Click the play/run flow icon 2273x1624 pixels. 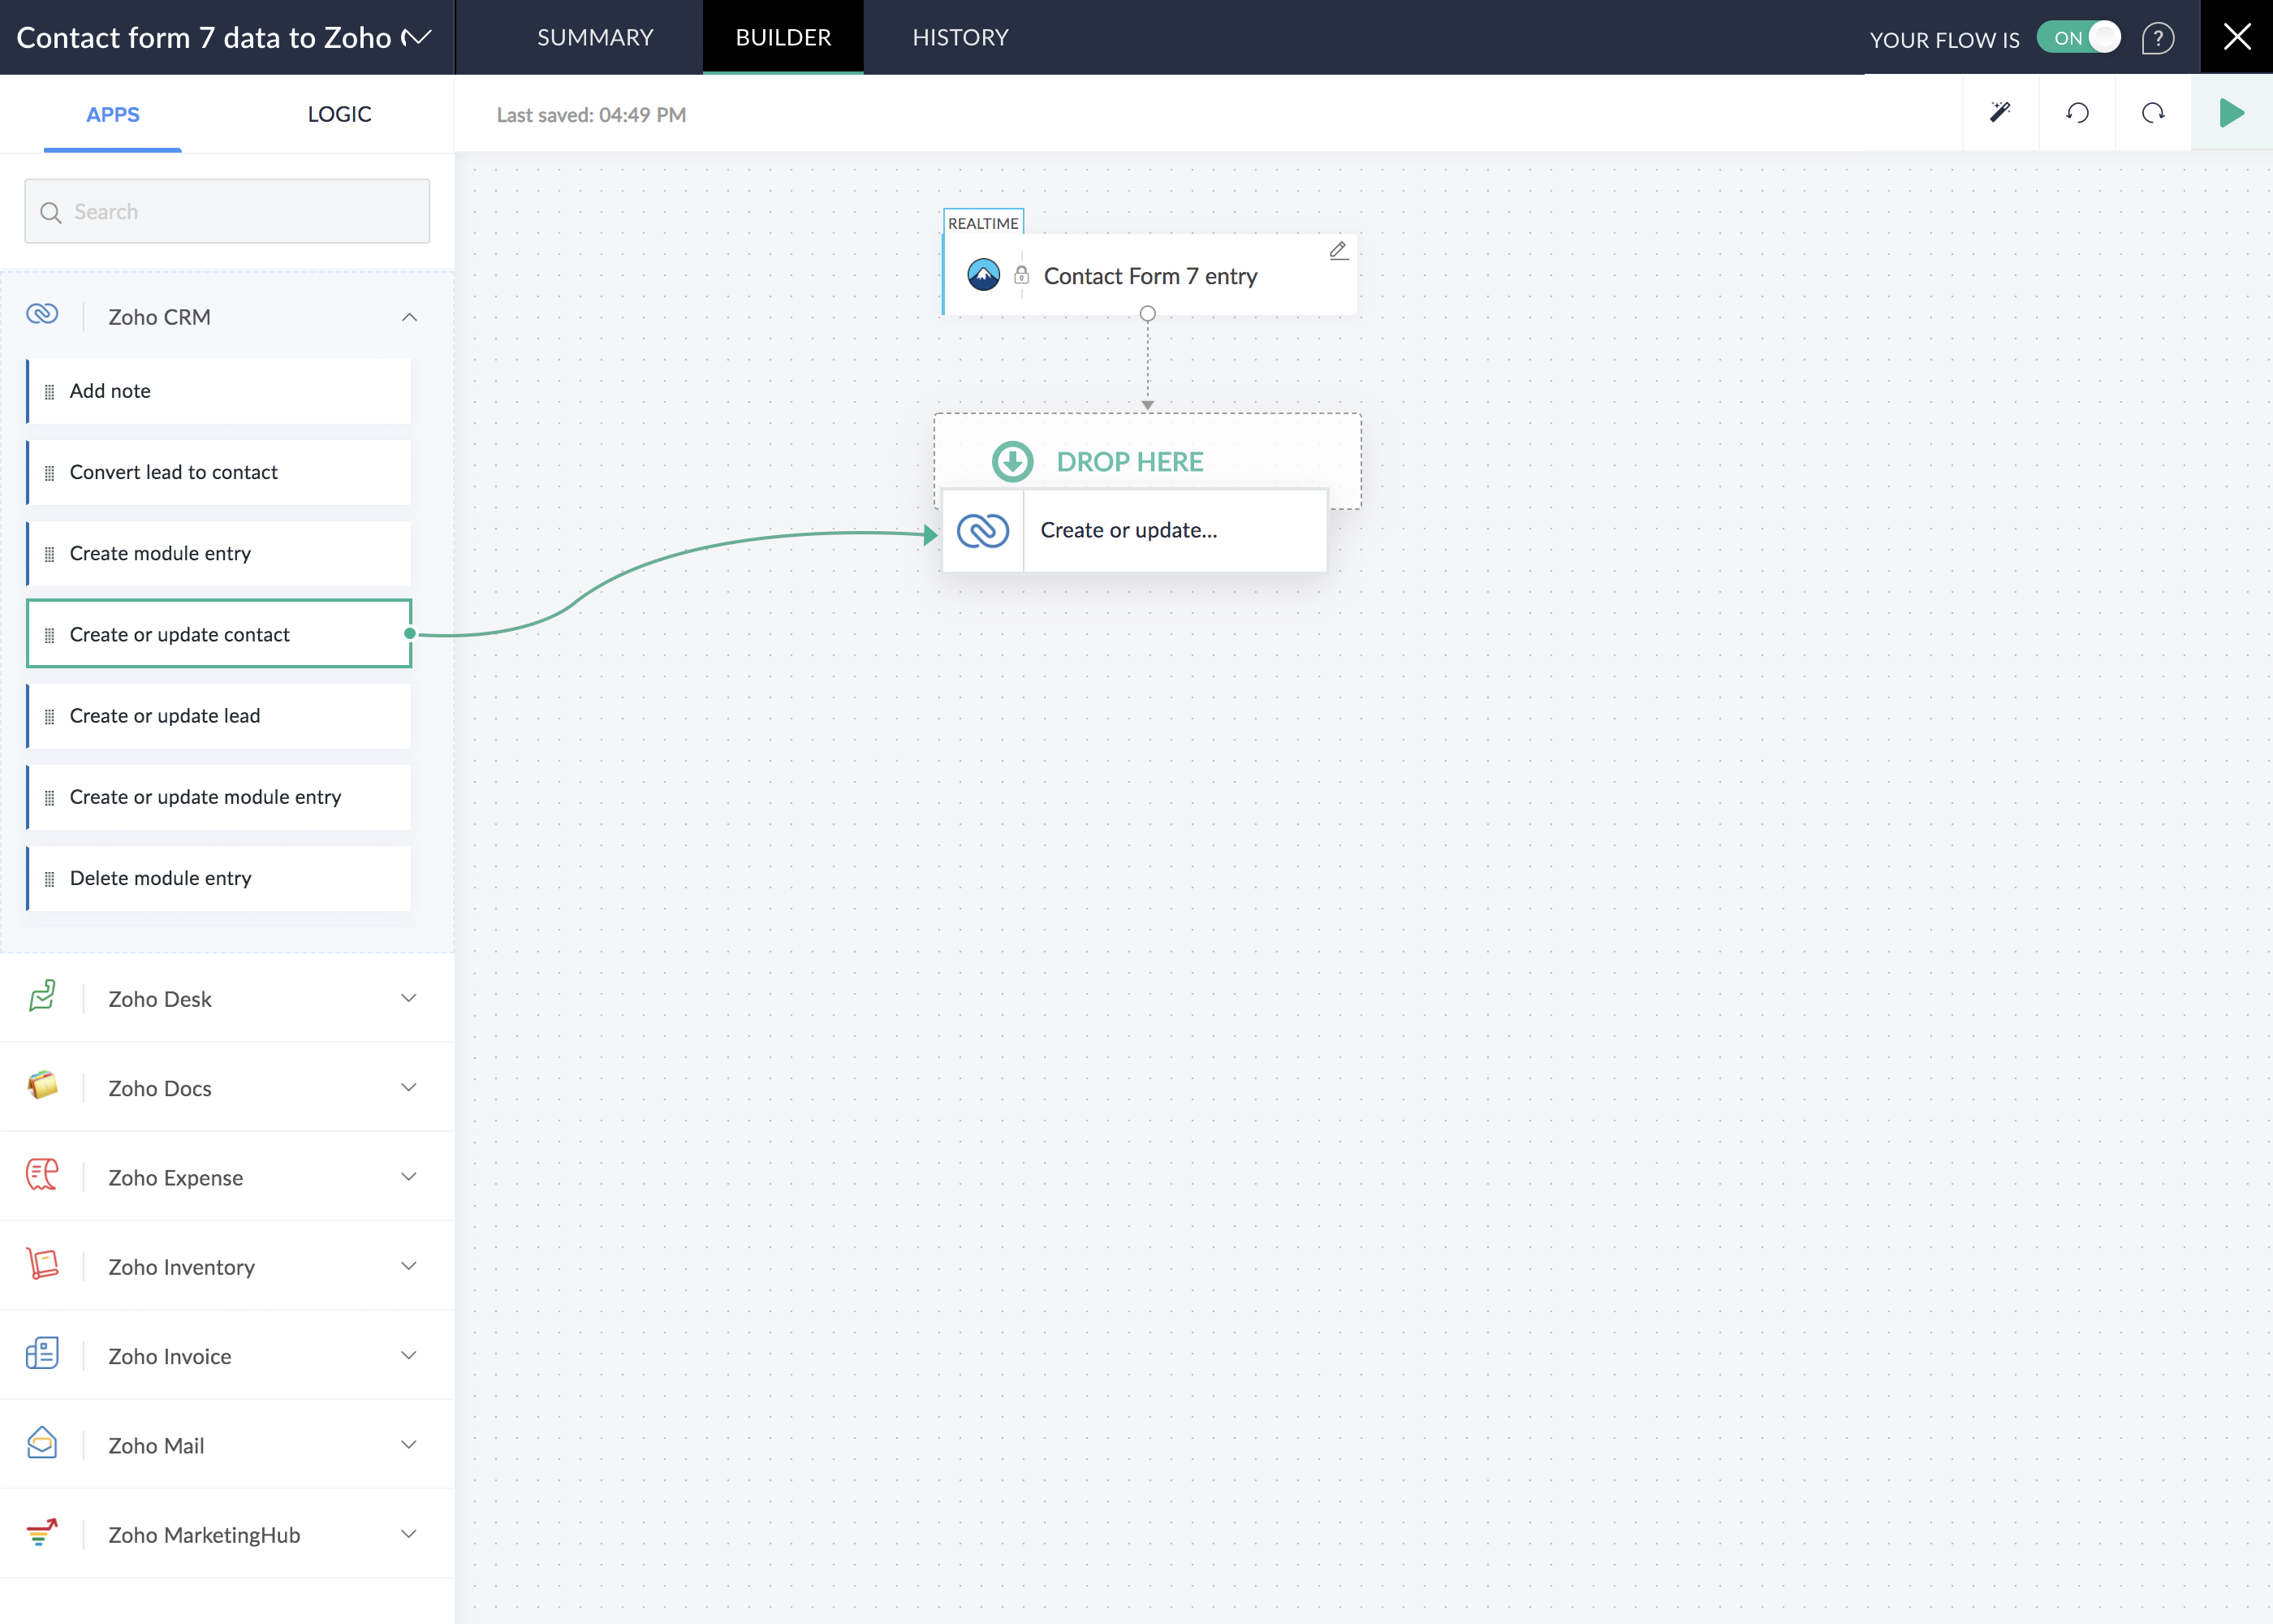(2232, 113)
